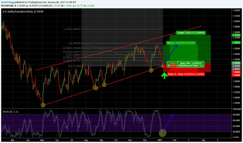Image resolution: width=243 pixels, height=143 pixels.
Task: Click the 20.0000 stochastic scale label
Action: click(x=236, y=132)
